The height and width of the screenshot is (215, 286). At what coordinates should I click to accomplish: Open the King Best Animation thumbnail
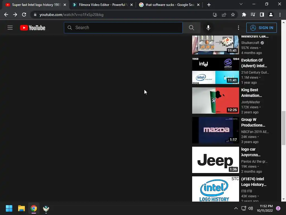click(x=215, y=101)
